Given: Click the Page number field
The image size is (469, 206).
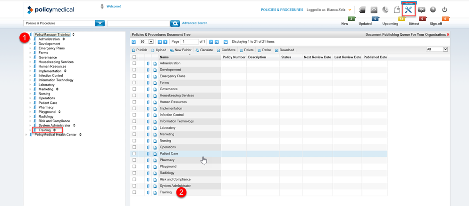Looking at the screenshot, I should tap(189, 42).
